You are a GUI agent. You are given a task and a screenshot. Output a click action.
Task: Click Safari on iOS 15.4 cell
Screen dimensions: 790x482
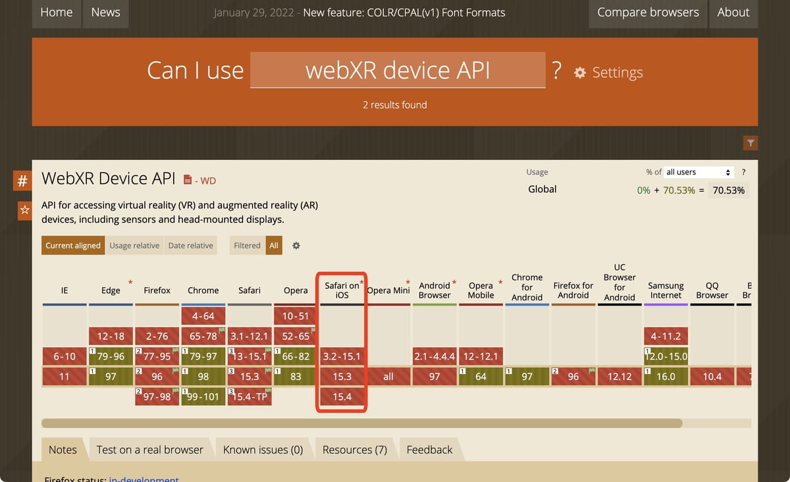click(x=342, y=396)
